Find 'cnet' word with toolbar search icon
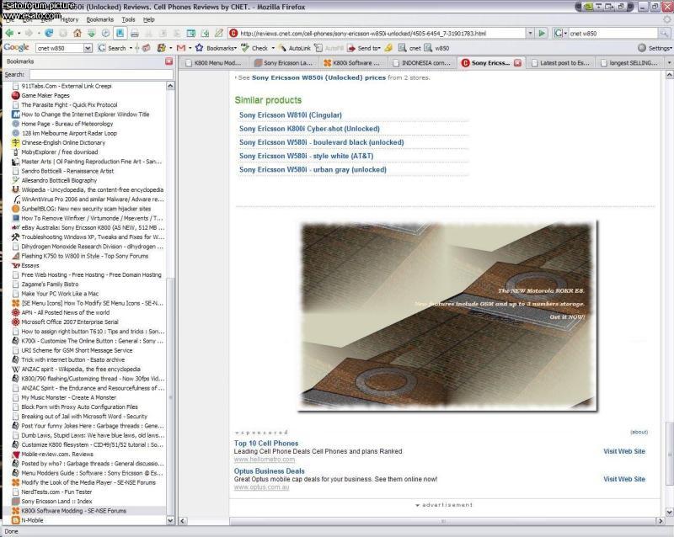The height and width of the screenshot is (537, 674). click(409, 48)
